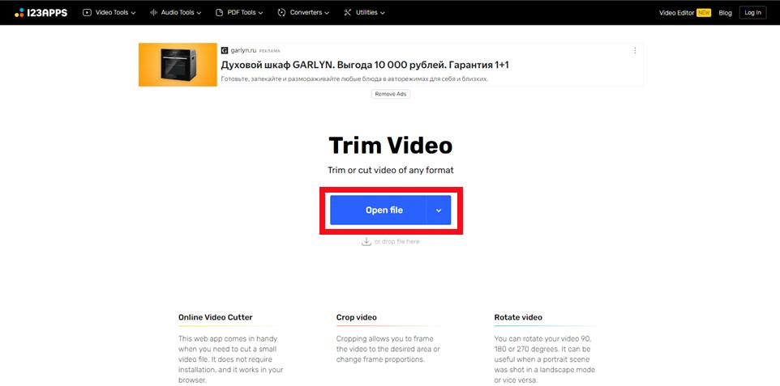This screenshot has height=386, width=780.
Task: Click the Video Tools play icon
Action: tap(87, 13)
